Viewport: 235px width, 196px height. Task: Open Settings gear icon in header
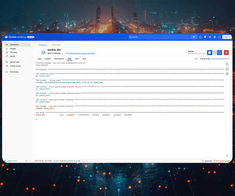pos(215,37)
